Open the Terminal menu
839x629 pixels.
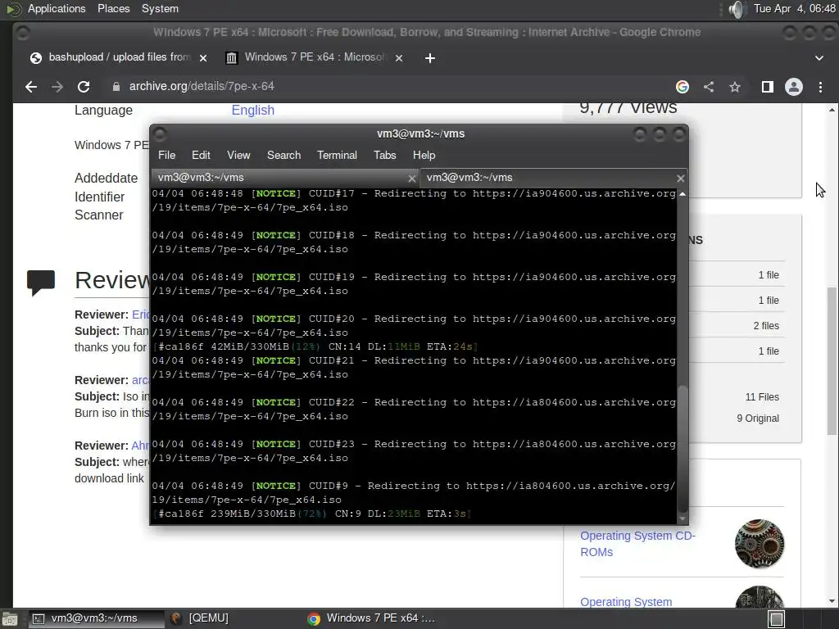click(337, 155)
